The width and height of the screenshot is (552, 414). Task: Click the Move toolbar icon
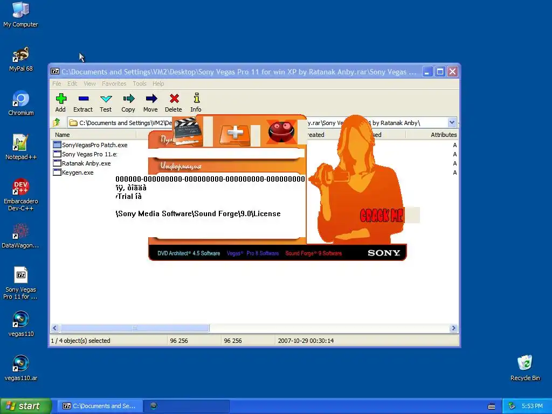point(151,102)
